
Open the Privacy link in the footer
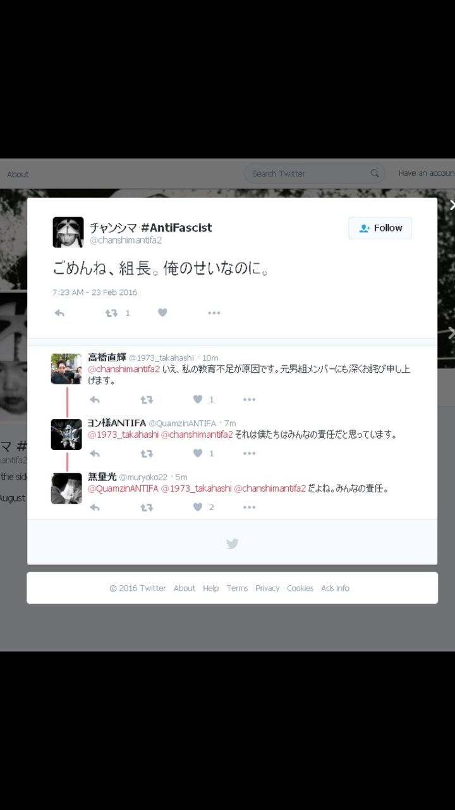[x=267, y=588]
